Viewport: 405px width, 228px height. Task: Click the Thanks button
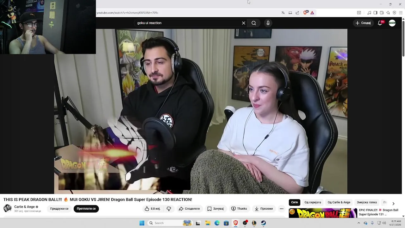tap(239, 209)
